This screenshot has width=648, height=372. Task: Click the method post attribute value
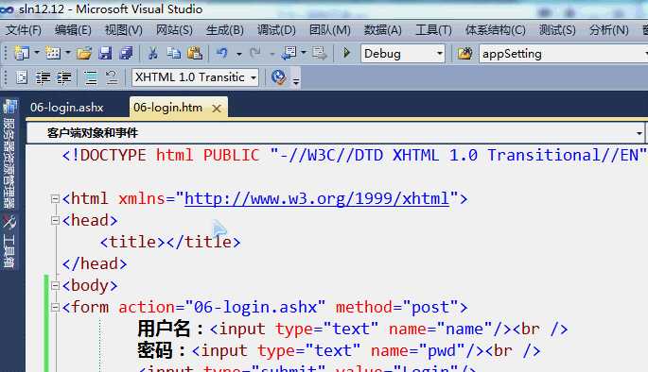(430, 307)
